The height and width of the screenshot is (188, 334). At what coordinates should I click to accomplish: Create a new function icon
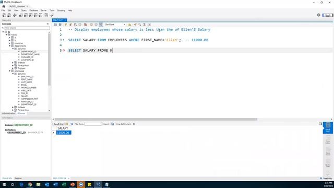pyautogui.click(x=41, y=15)
